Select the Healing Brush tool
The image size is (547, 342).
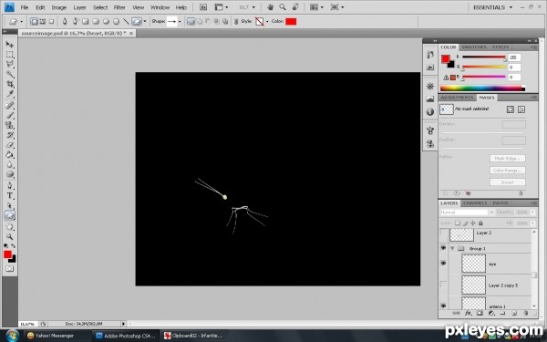click(10, 106)
